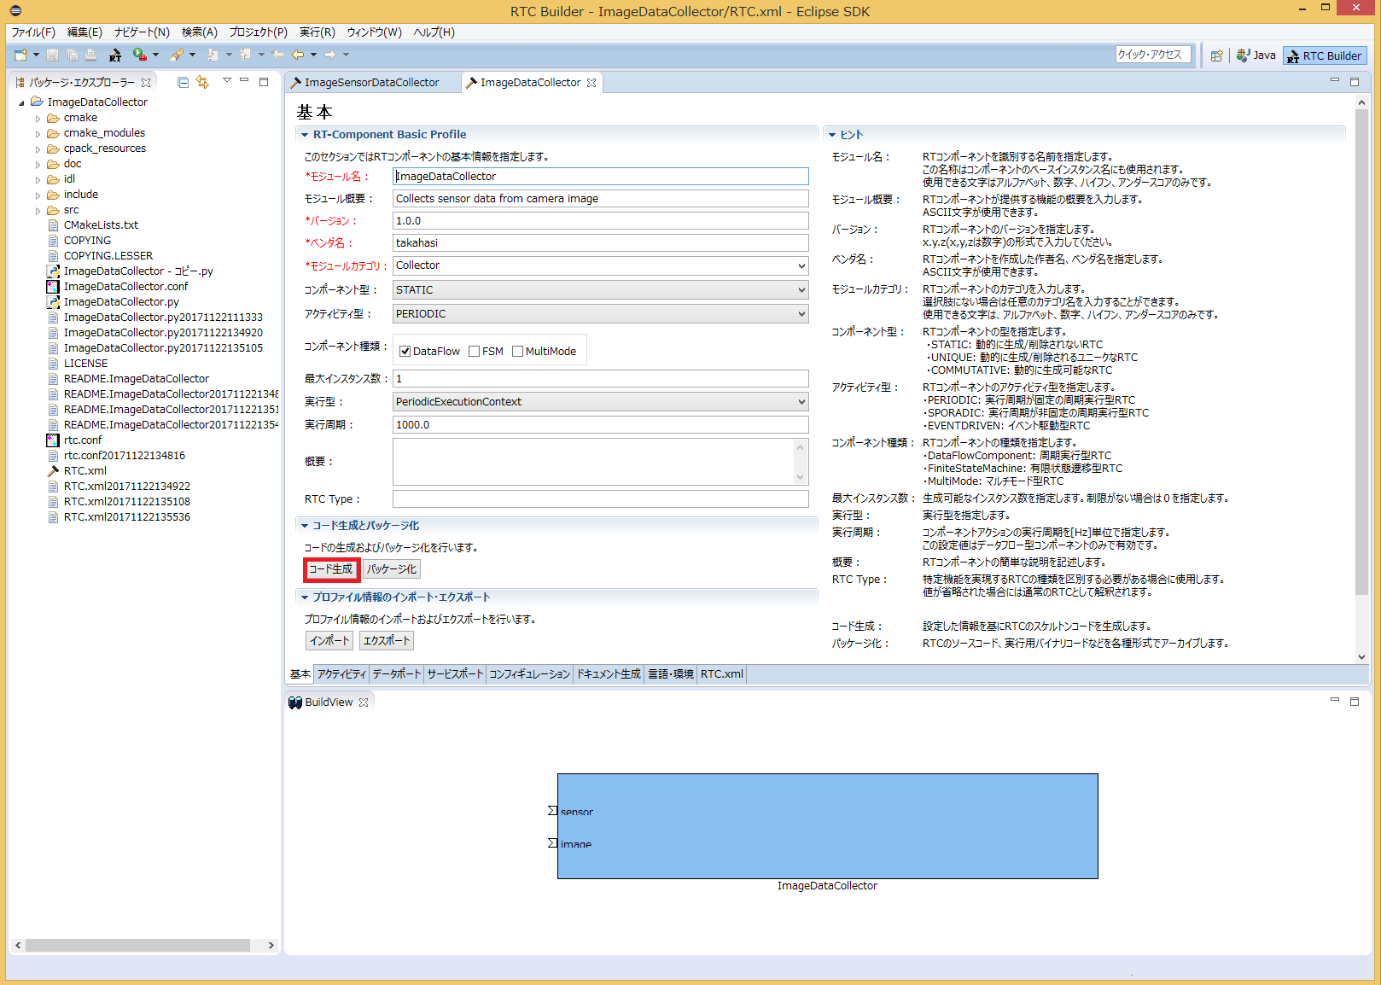Open the PeriodicExecutionContext dropdown
Screen dimensions: 1381x985
[601, 402]
